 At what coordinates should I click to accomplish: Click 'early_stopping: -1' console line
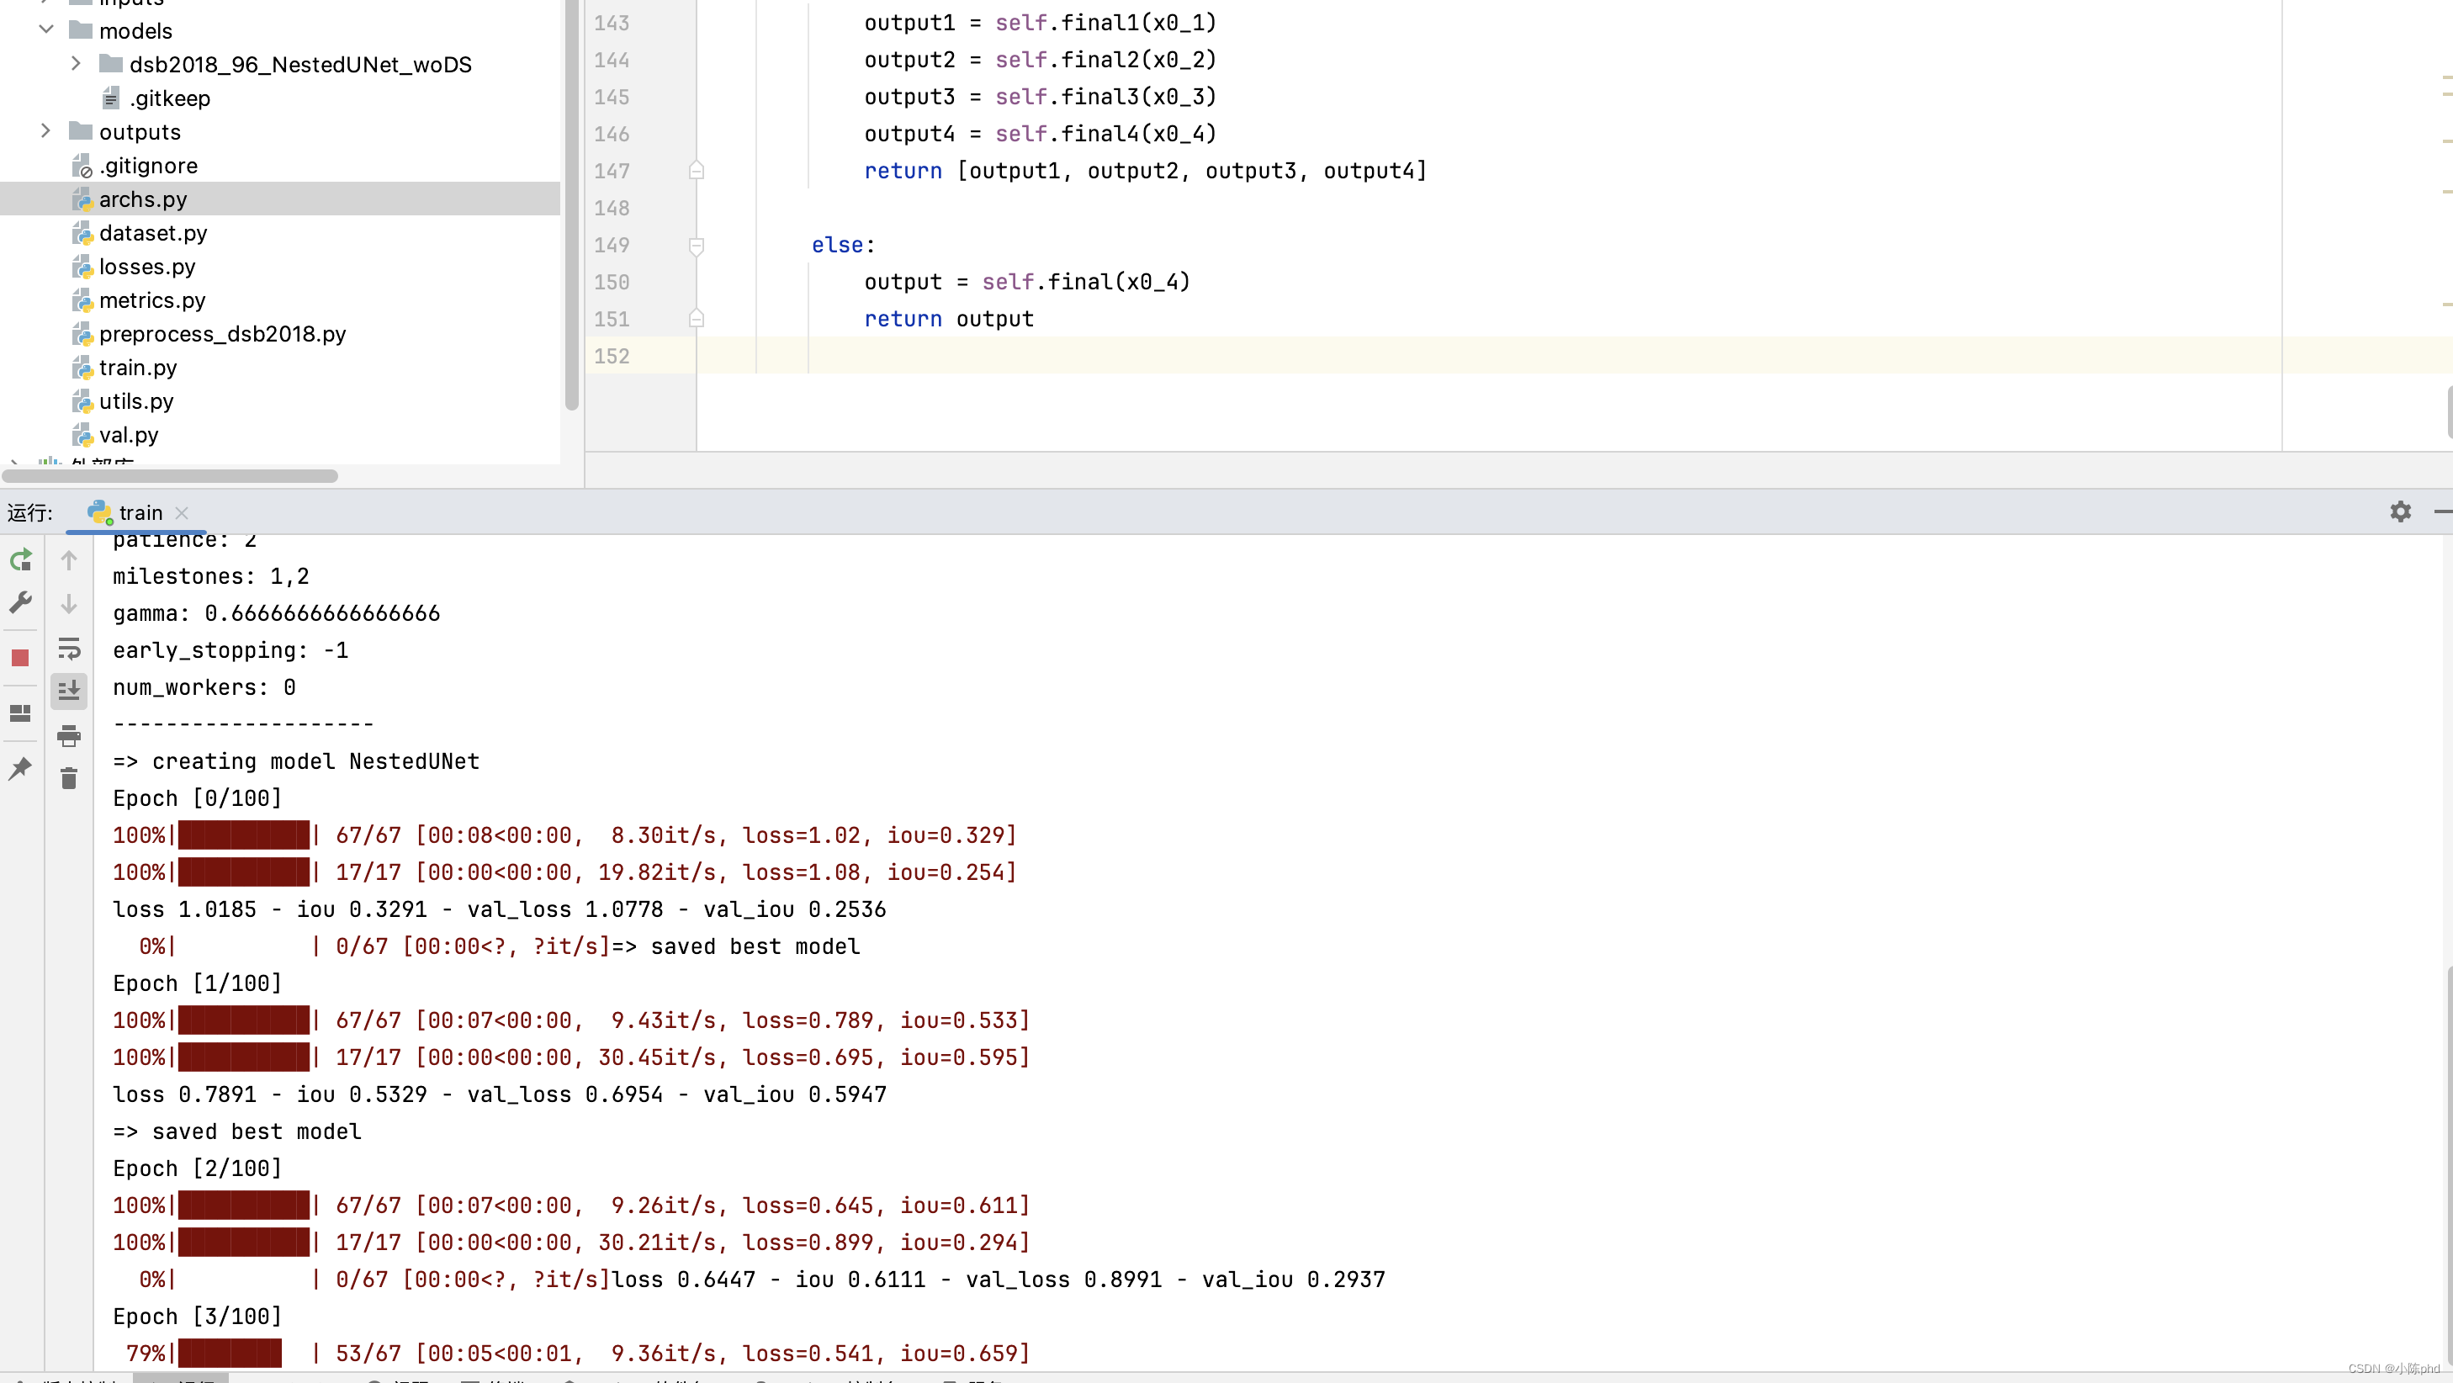230,650
